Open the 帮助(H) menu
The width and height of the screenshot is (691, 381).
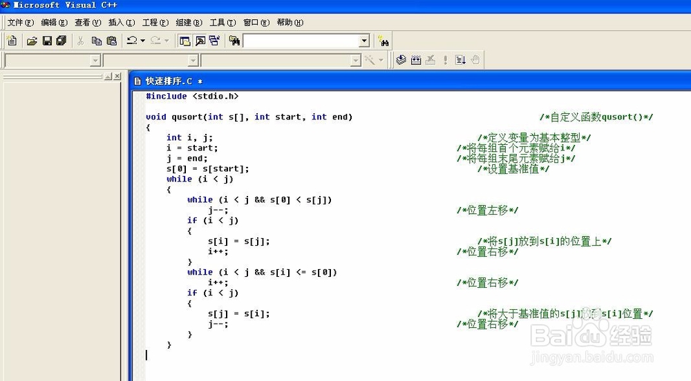click(x=290, y=23)
